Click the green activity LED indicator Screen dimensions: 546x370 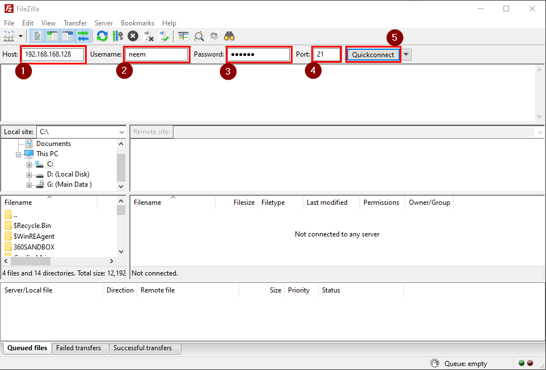(521, 363)
